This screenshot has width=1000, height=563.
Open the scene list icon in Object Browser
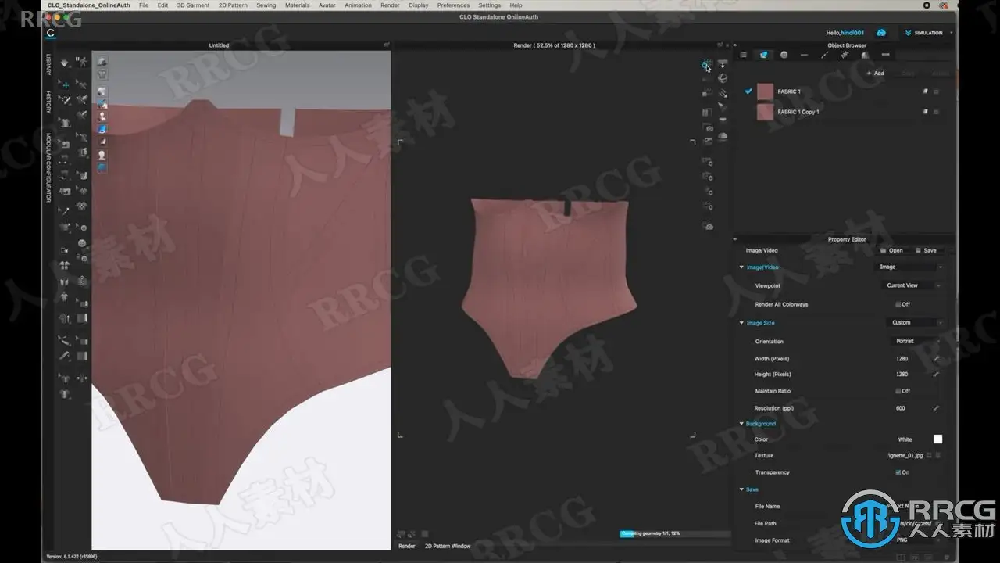click(743, 55)
